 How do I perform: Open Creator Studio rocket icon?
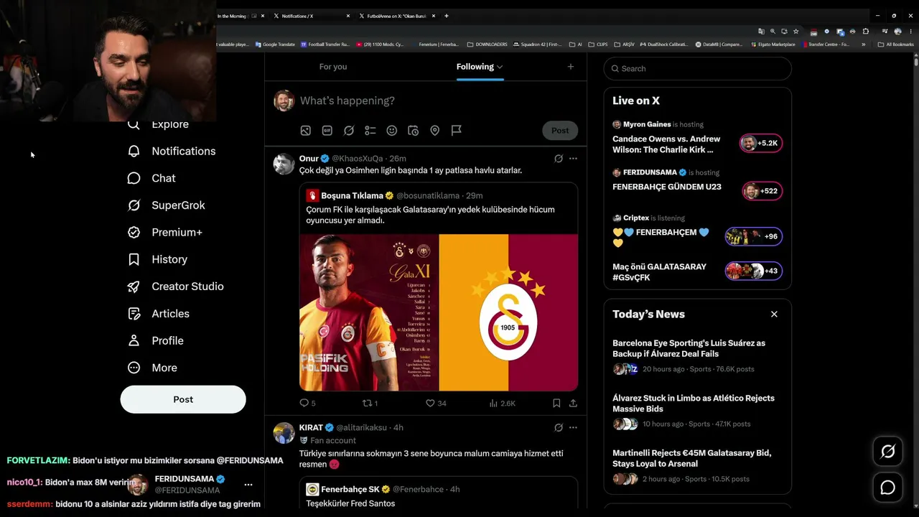(134, 287)
